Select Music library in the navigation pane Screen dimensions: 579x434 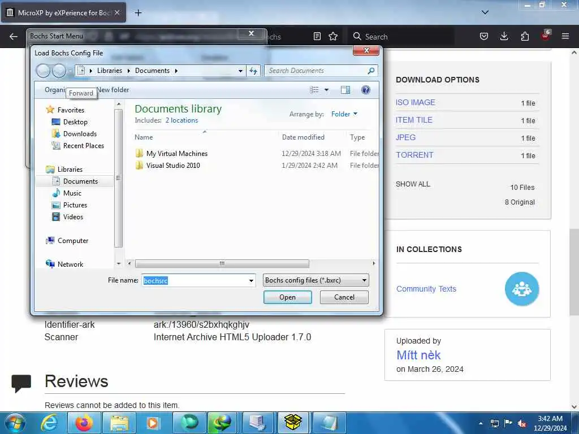coord(72,193)
